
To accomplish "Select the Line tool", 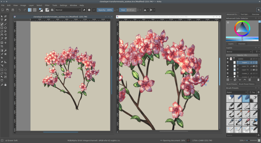I will (x=6, y=24).
